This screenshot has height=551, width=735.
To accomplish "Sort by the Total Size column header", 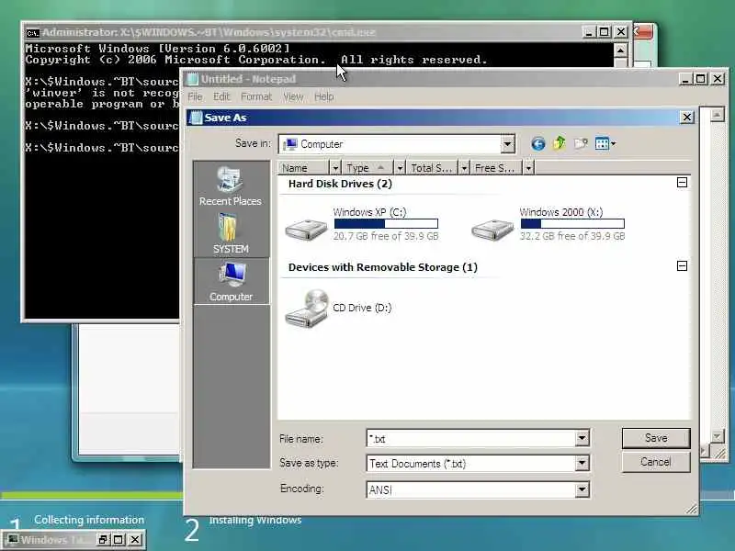I will (x=432, y=168).
